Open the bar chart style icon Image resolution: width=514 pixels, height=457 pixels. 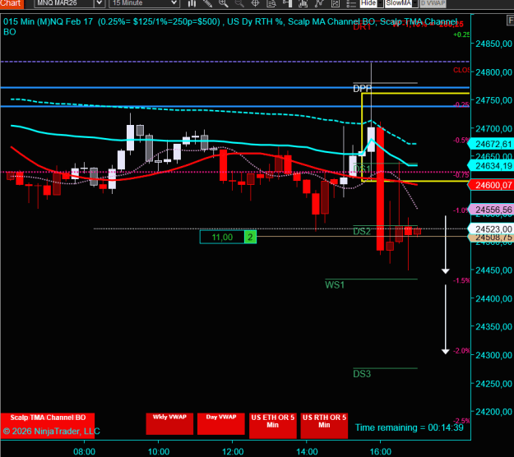(192, 3)
